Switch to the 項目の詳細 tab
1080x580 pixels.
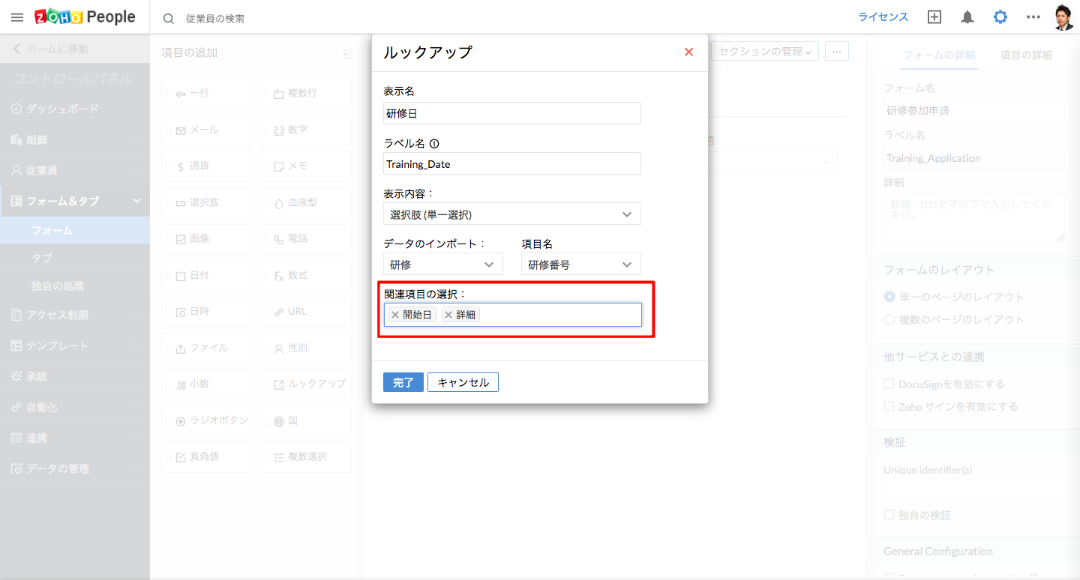click(1026, 55)
